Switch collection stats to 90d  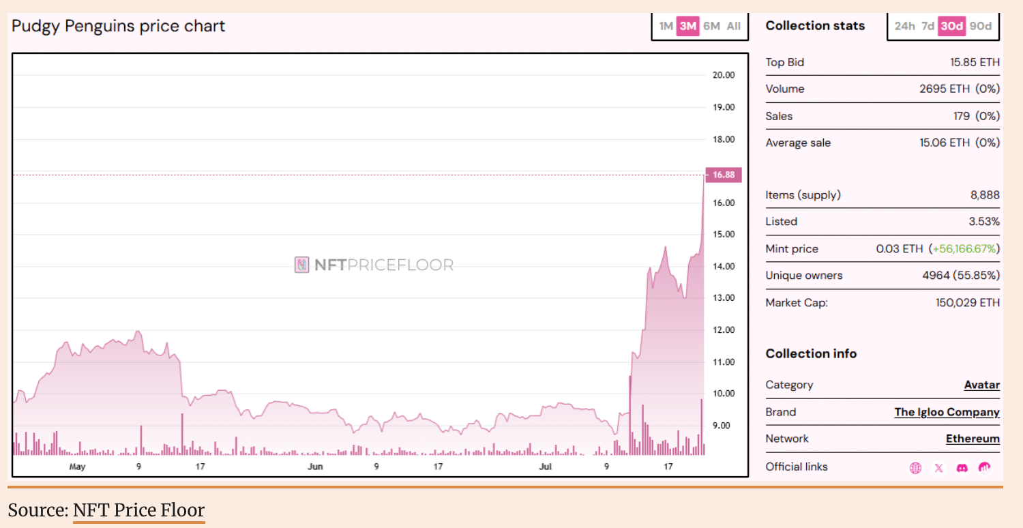click(x=980, y=26)
